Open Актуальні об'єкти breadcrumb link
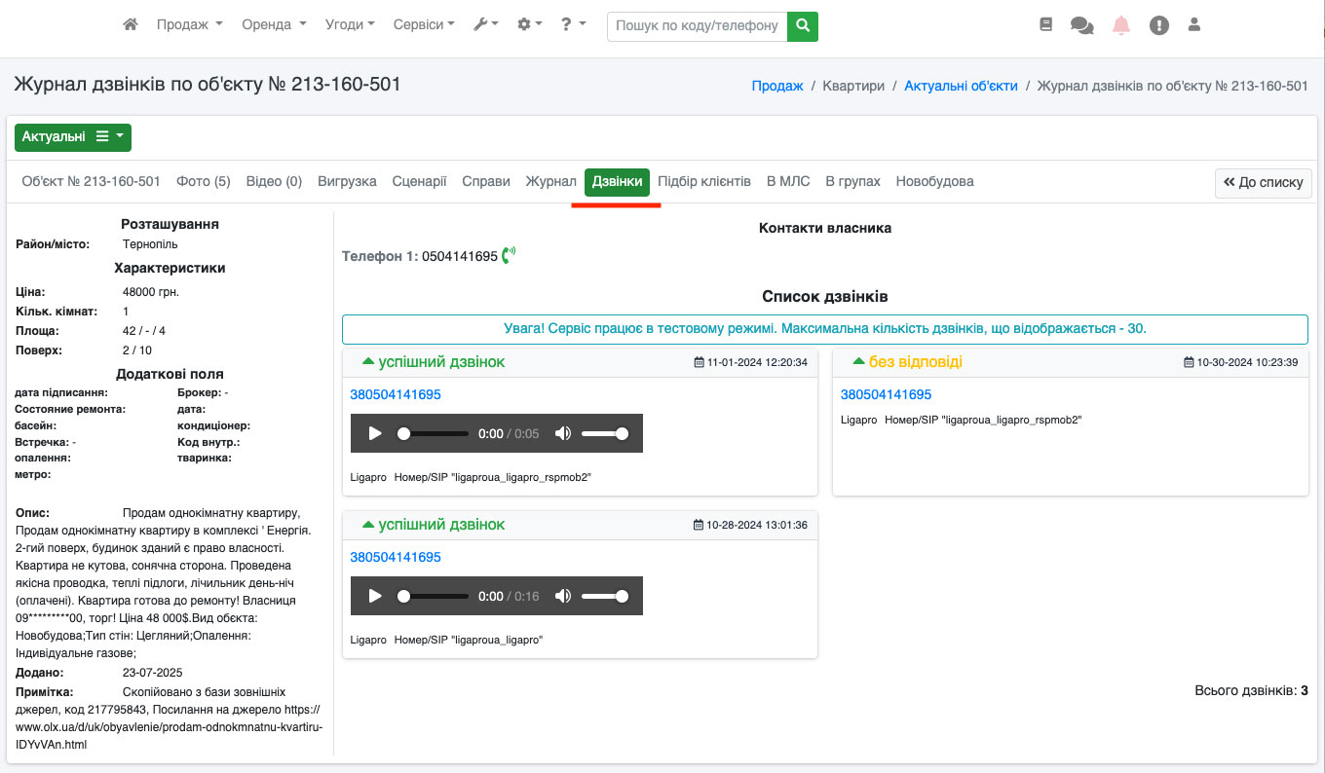Image resolution: width=1325 pixels, height=773 pixels. point(961,86)
